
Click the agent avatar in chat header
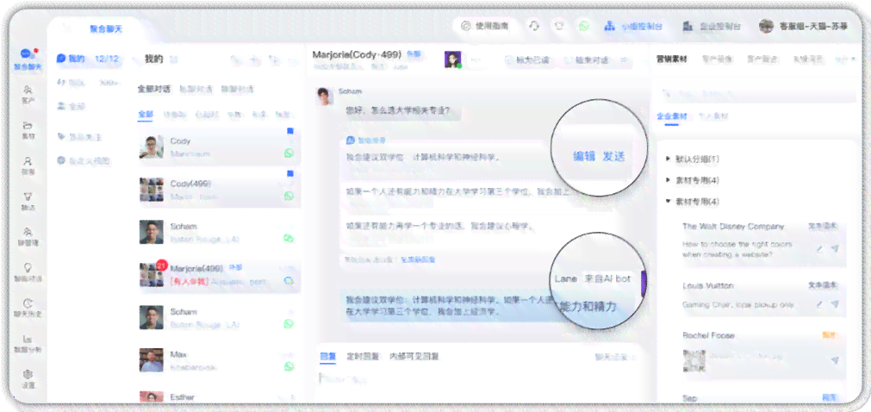(x=452, y=59)
